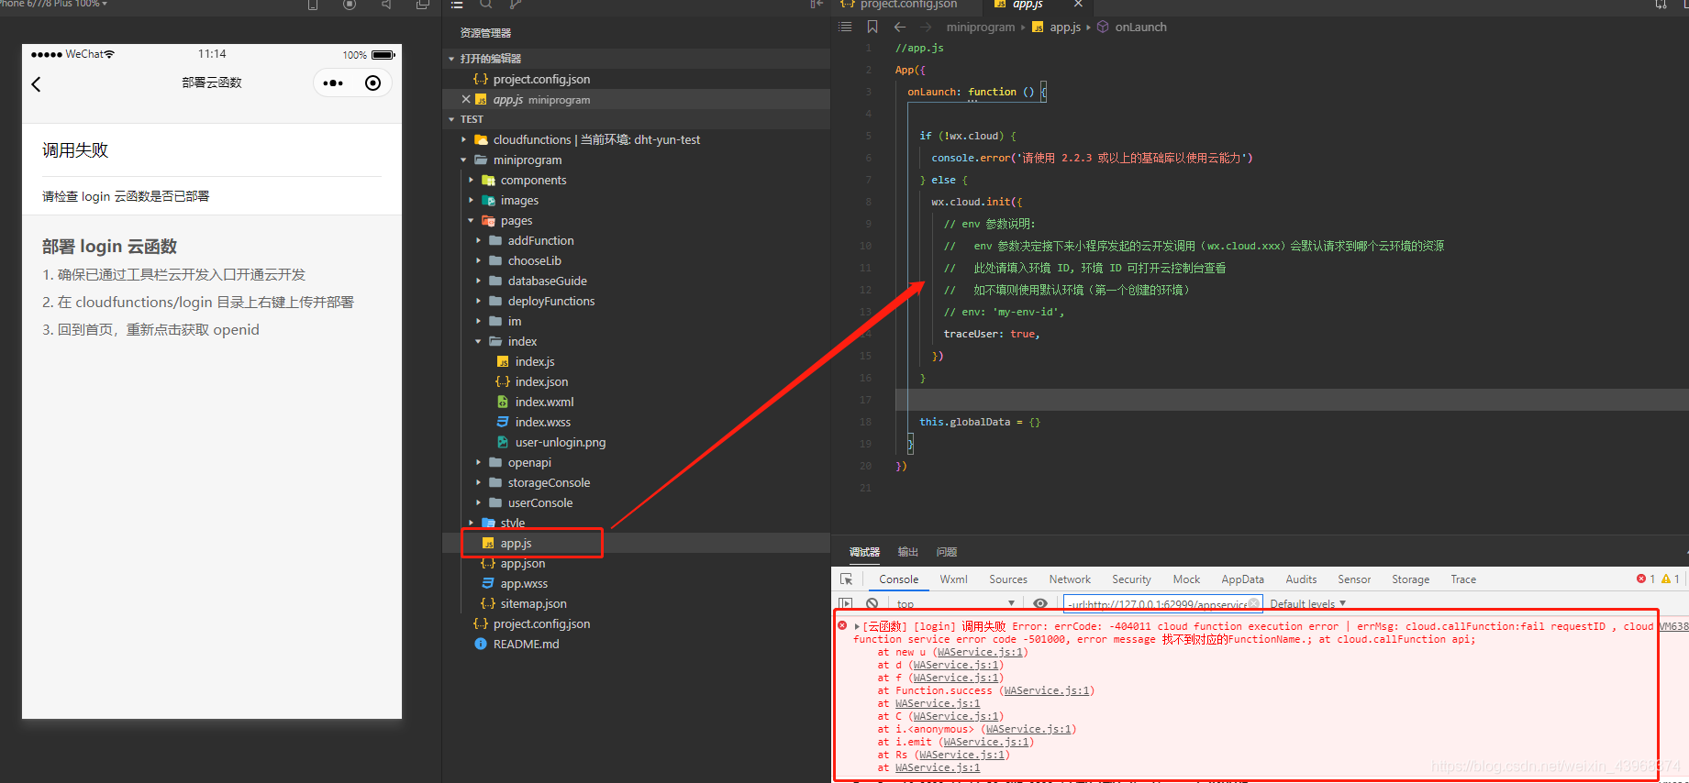Expand the login error message triangle

857,627
